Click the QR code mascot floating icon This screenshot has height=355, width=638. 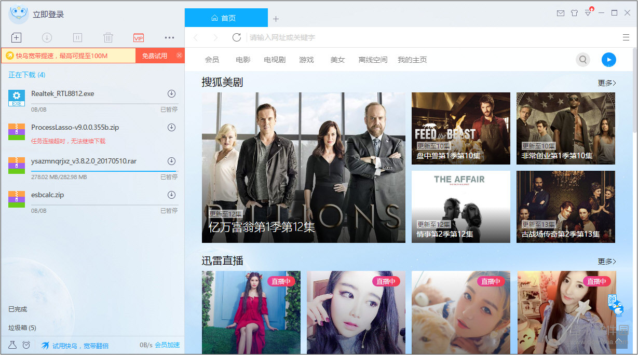(616, 305)
